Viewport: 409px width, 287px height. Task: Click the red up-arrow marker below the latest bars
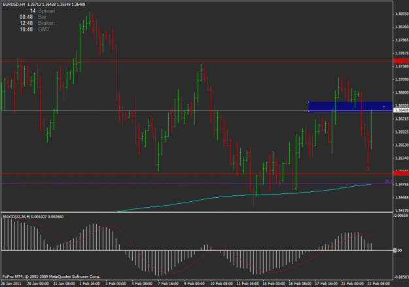368,168
